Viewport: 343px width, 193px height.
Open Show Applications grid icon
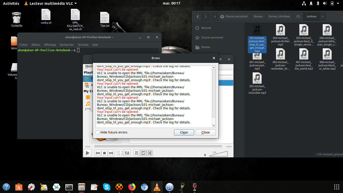coord(337,187)
